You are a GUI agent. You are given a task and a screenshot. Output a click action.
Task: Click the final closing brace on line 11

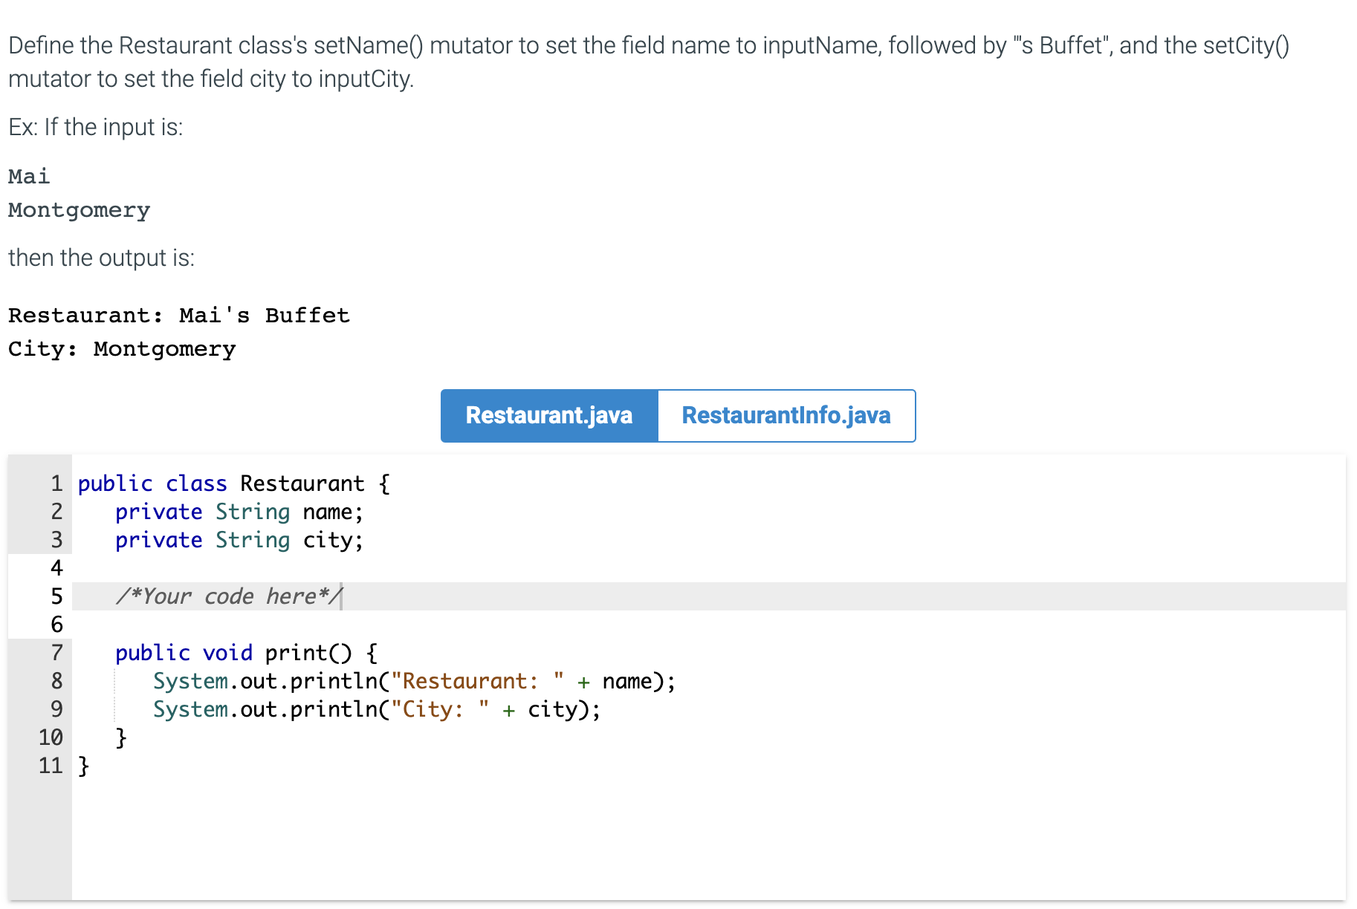[82, 766]
